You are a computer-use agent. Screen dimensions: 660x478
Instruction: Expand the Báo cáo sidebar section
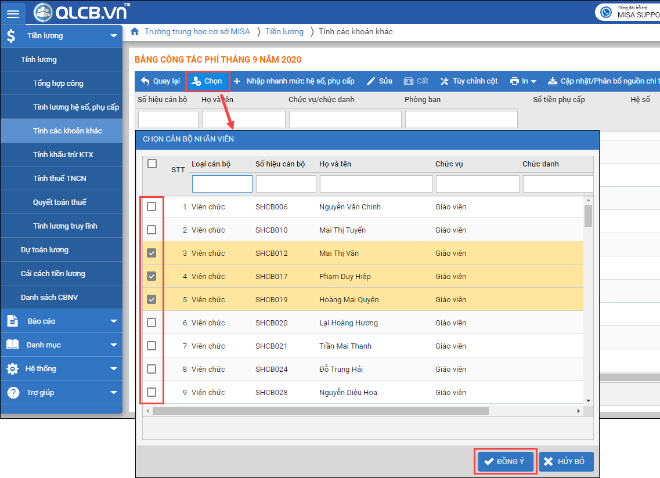point(113,321)
